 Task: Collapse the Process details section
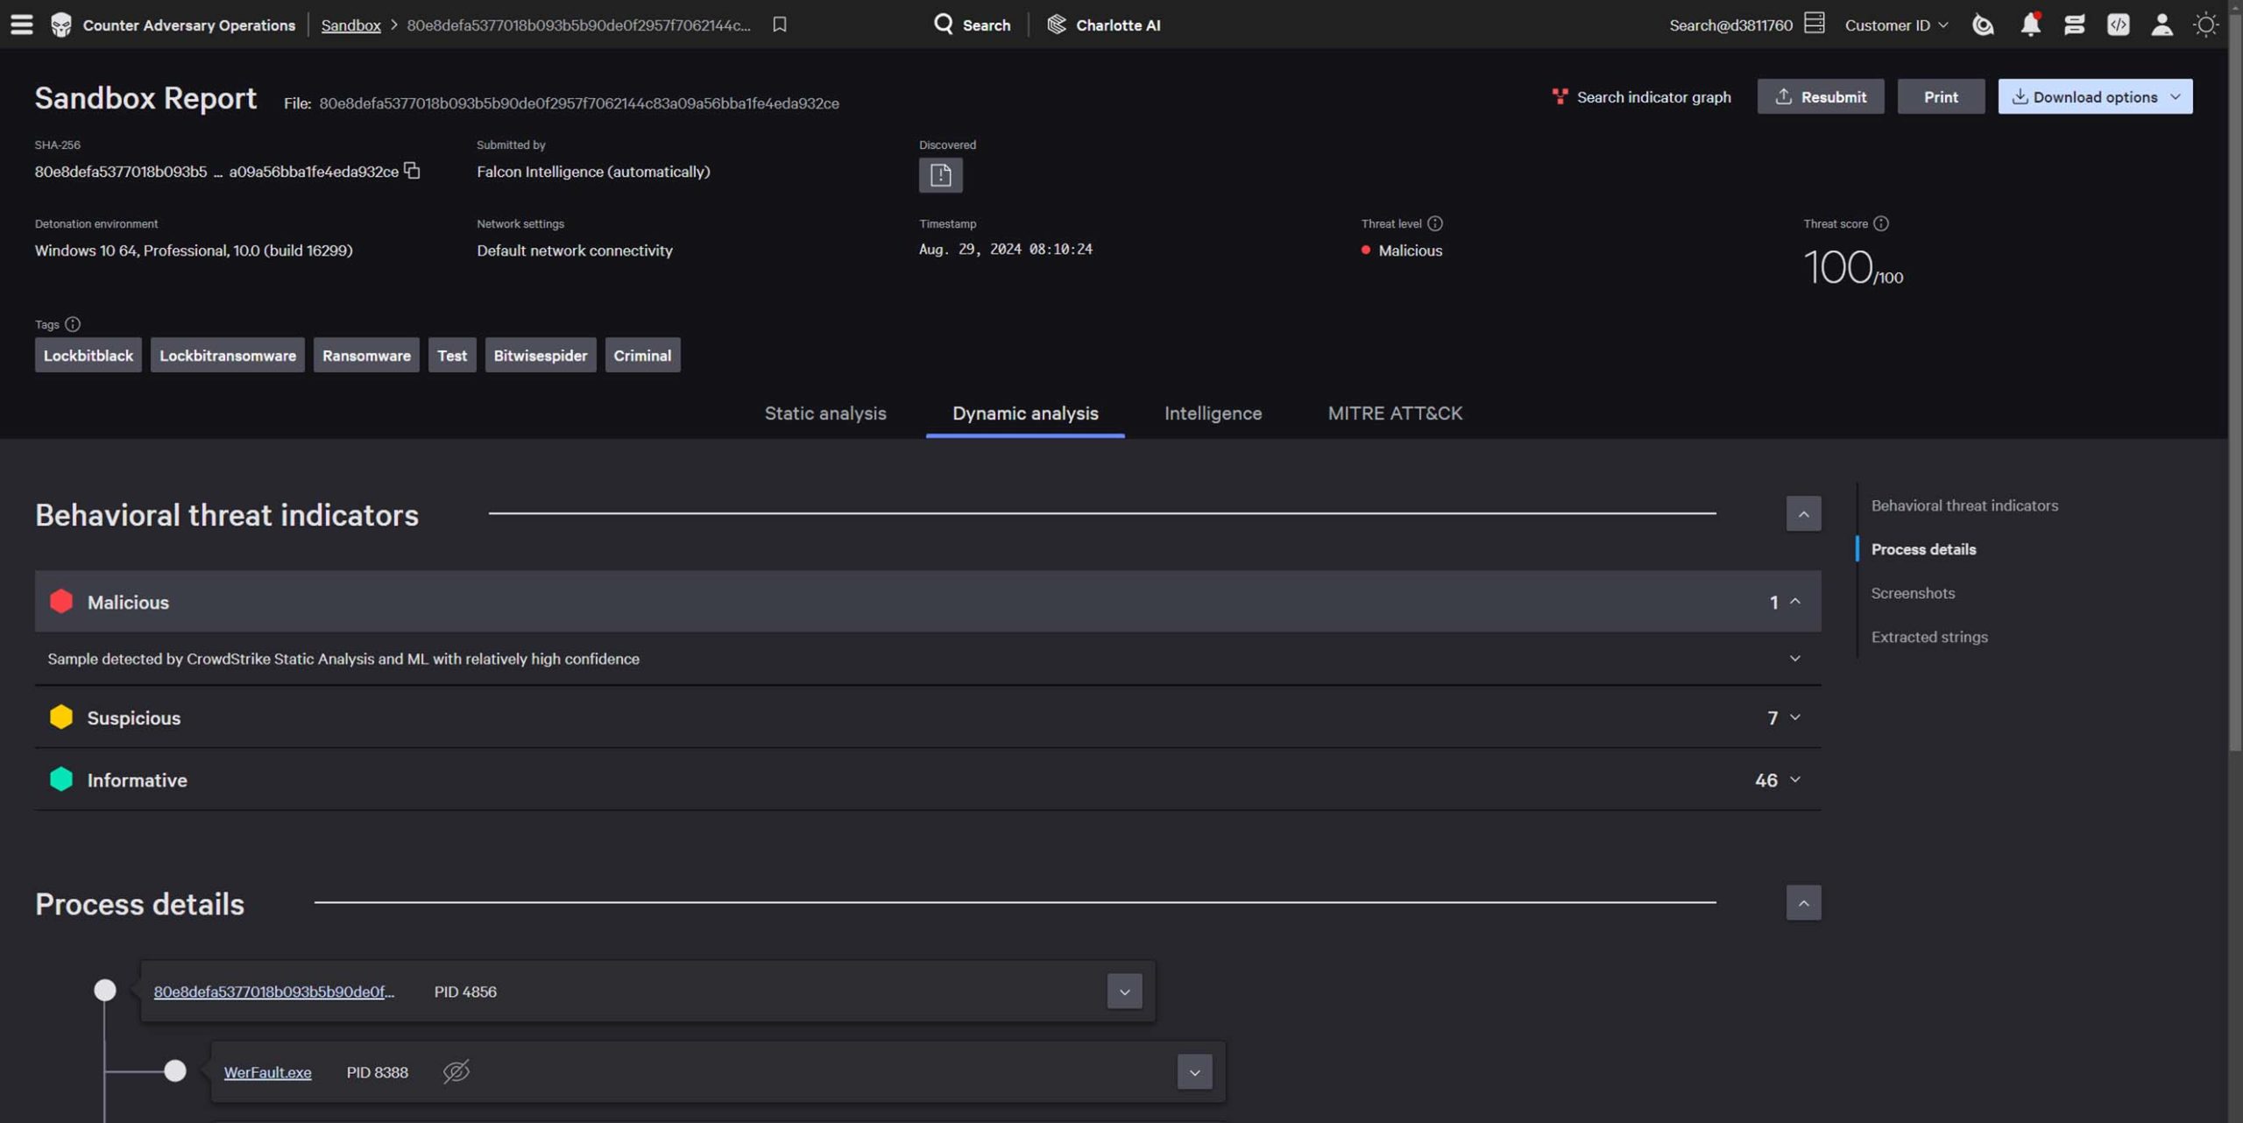point(1803,902)
